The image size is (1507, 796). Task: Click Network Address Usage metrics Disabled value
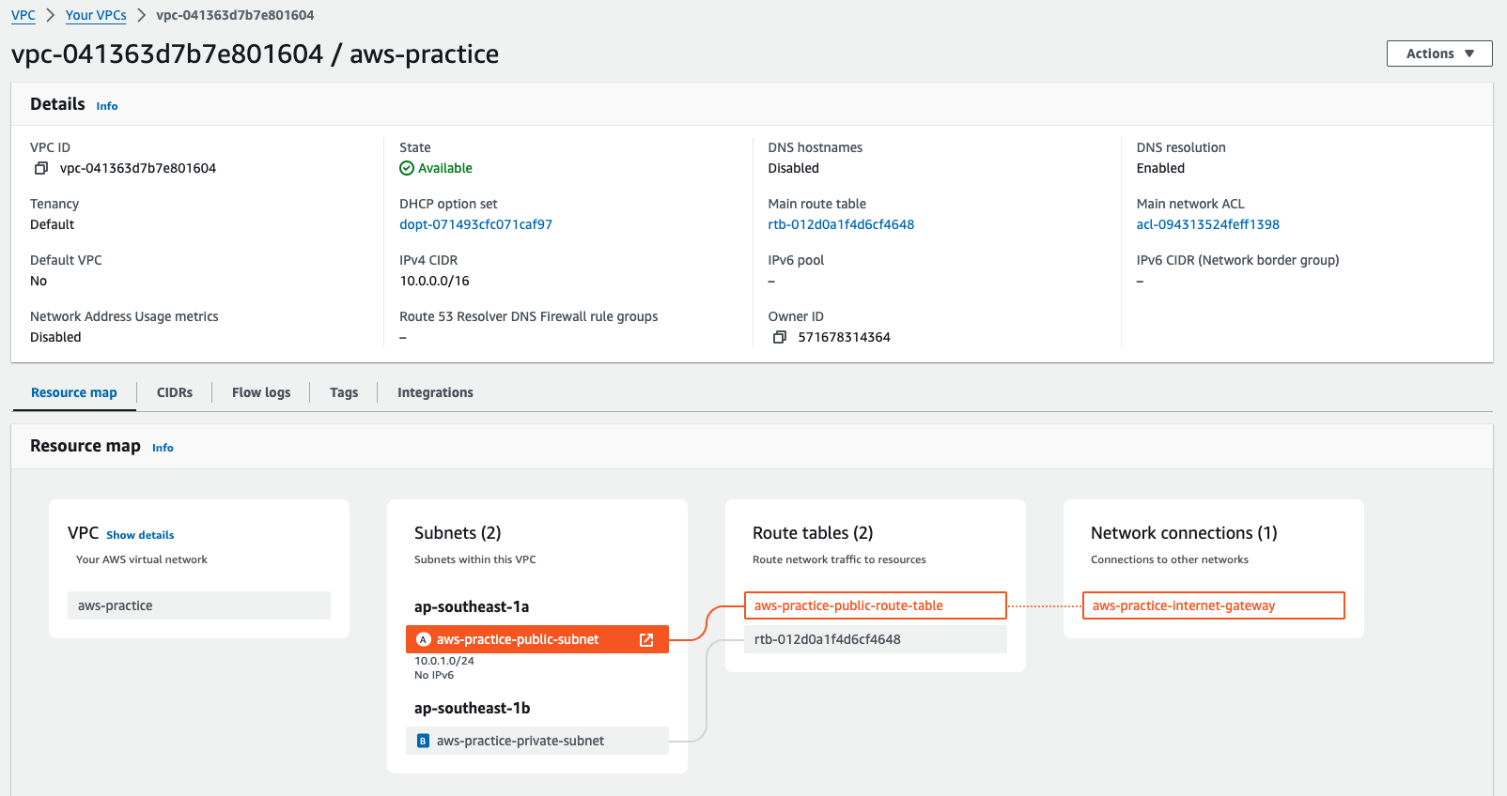55,337
